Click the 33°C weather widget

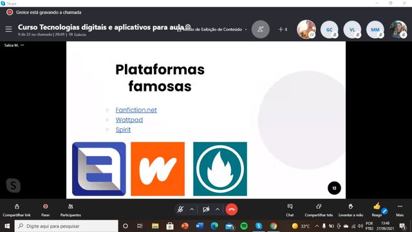tap(301, 226)
